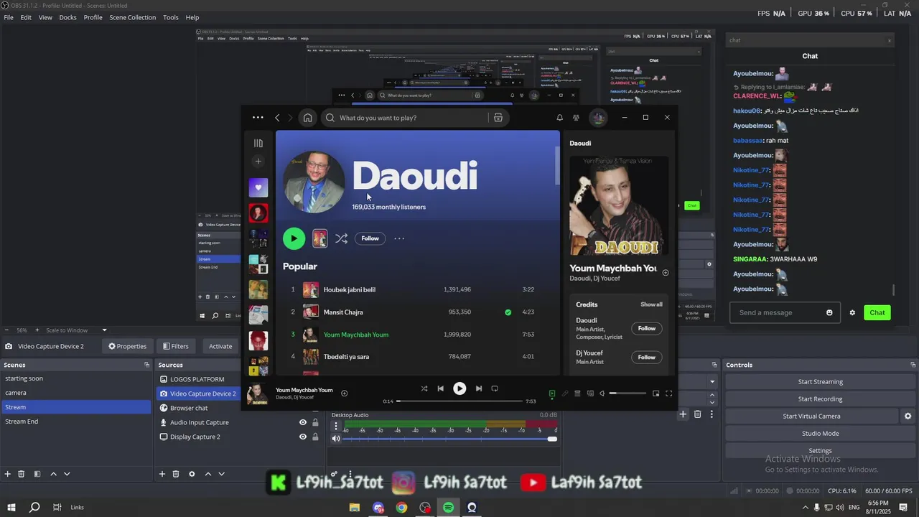The width and height of the screenshot is (919, 517).
Task: Lock the Display Capture 2 source
Action: tap(315, 437)
